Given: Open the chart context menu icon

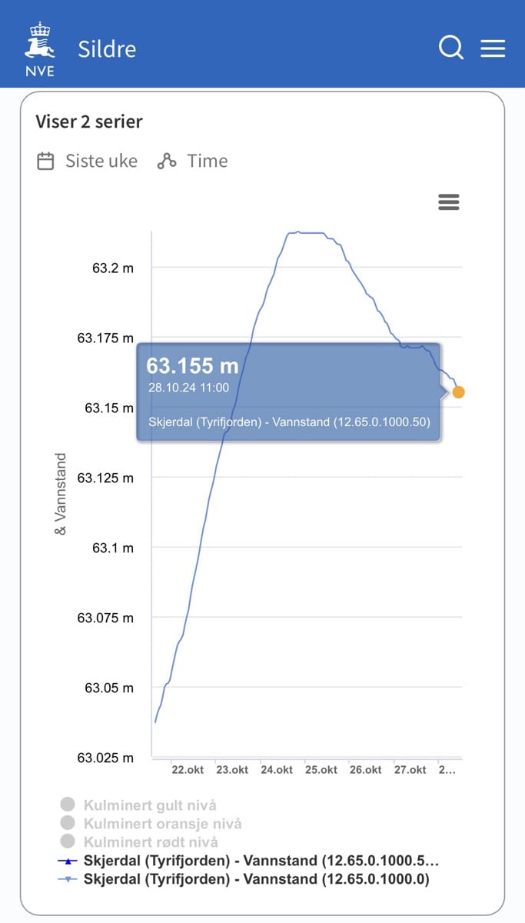Looking at the screenshot, I should [x=448, y=202].
